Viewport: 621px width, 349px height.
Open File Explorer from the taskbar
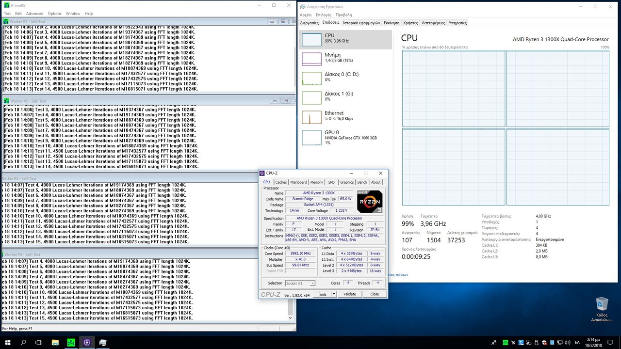pyautogui.click(x=55, y=342)
